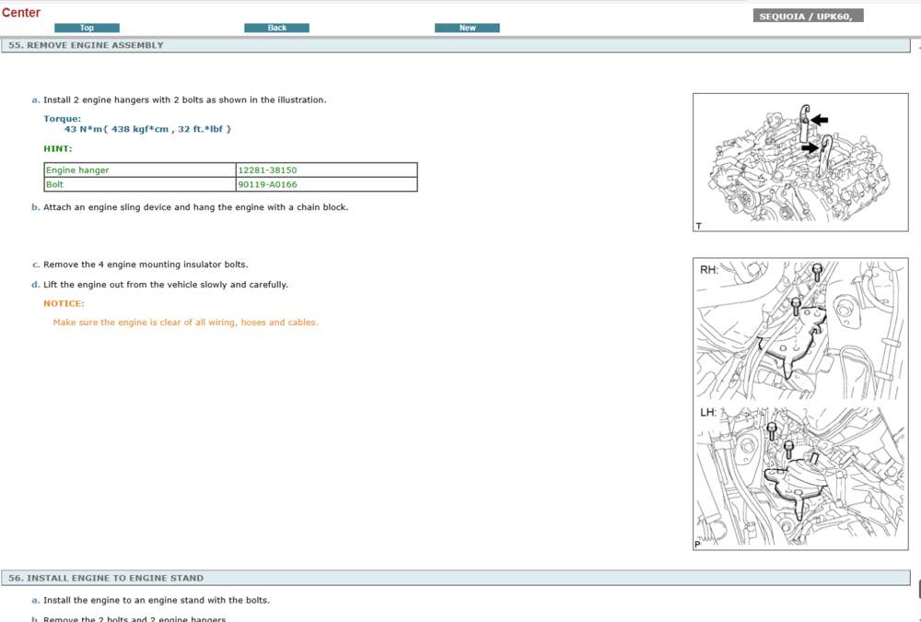Viewport: 921px width, 622px height.
Task: Click the New button in header
Action: pos(467,28)
